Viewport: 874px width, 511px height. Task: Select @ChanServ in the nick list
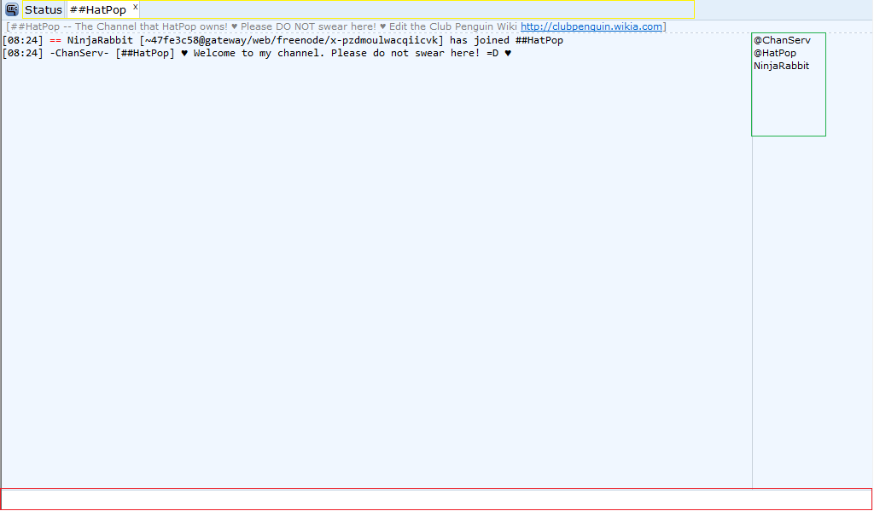(782, 40)
